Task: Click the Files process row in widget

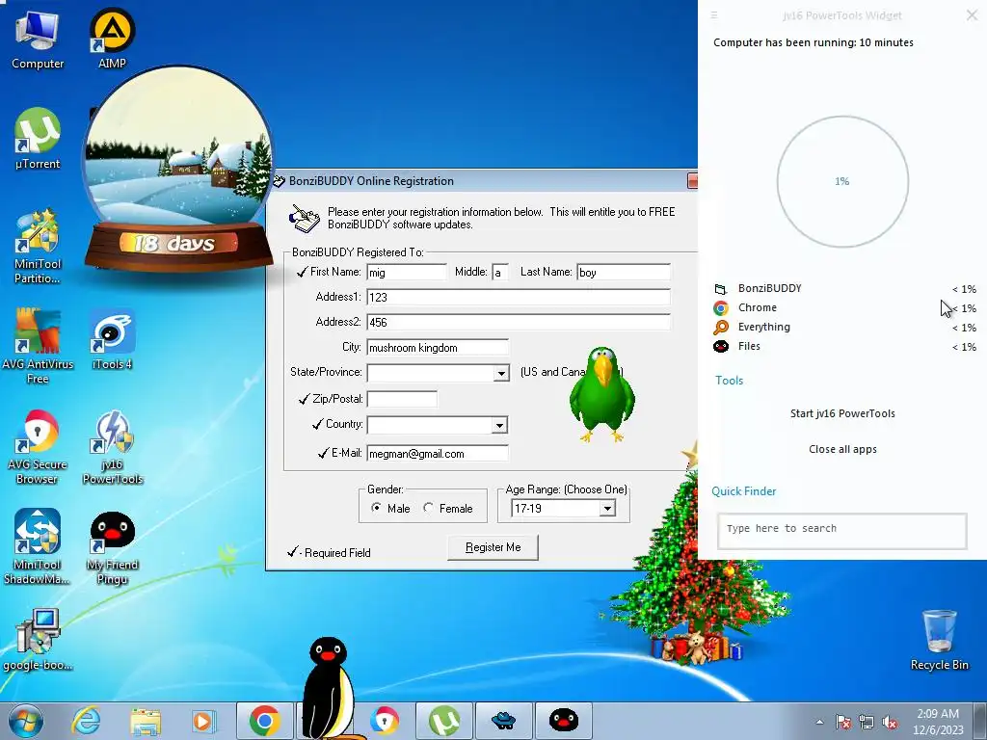Action: tap(843, 347)
